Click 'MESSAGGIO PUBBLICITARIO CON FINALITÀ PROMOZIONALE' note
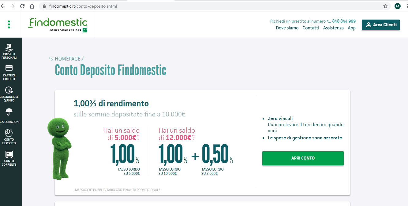408x206 pixels. pos(118,190)
